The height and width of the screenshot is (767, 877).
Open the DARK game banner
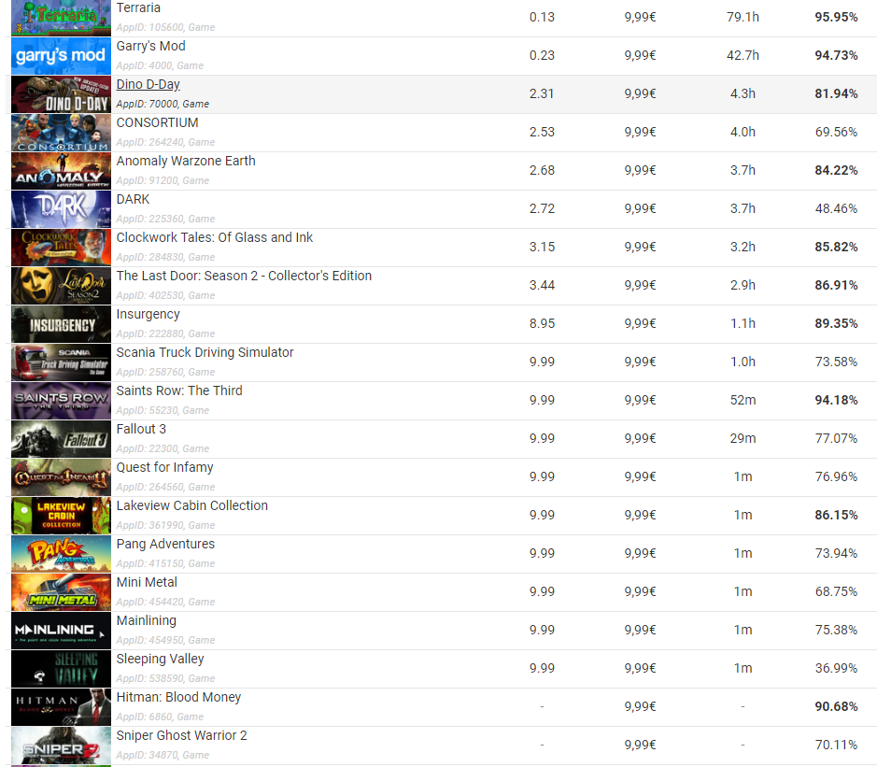(61, 209)
